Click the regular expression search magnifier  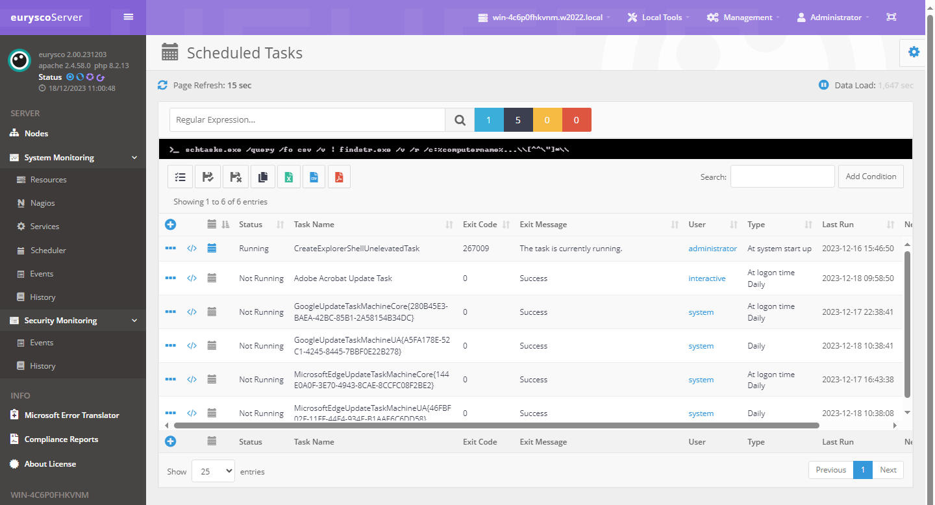coord(460,120)
